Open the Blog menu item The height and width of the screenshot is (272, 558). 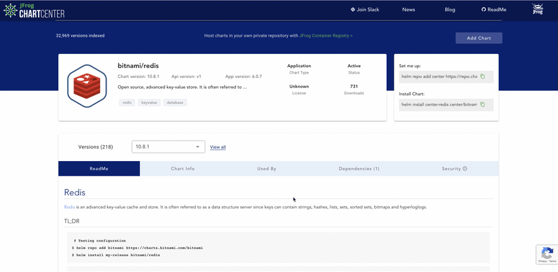click(x=450, y=10)
